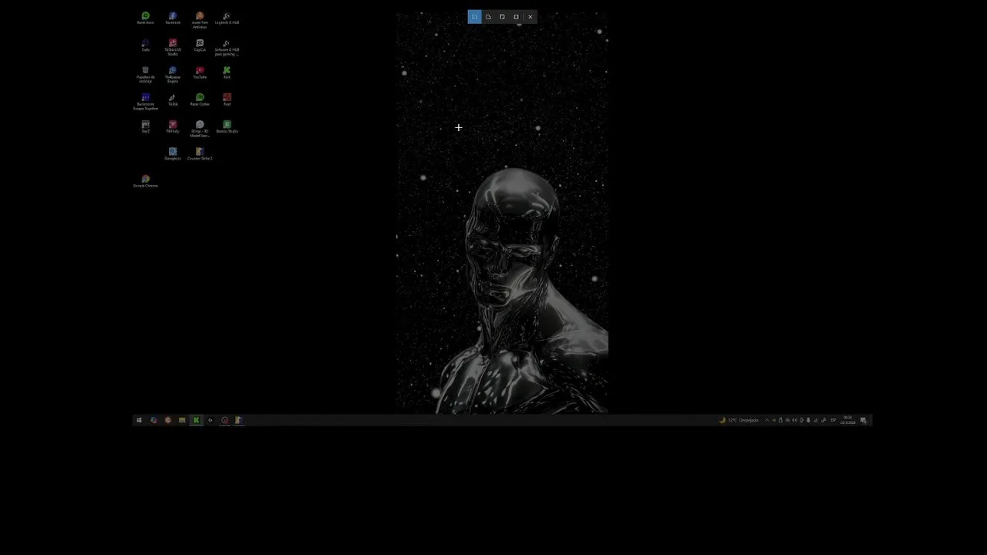The image size is (987, 555).
Task: Close the snipping toolbar overlay
Action: 530,17
